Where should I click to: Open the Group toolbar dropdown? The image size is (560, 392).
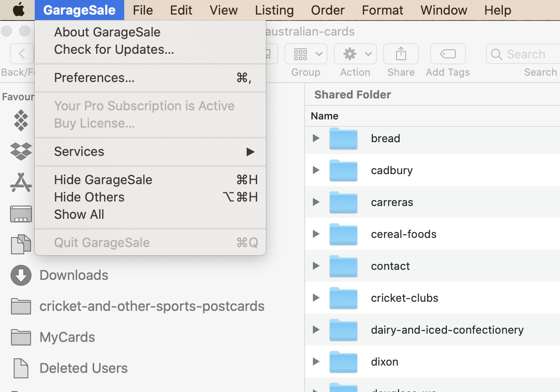click(306, 54)
